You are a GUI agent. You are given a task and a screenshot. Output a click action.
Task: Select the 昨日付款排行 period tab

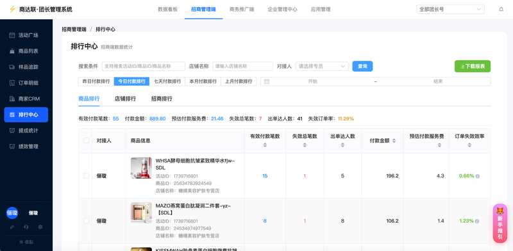coord(96,81)
